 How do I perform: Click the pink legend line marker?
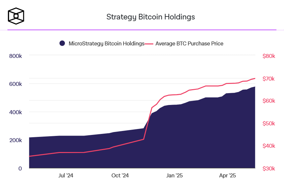[149, 43]
